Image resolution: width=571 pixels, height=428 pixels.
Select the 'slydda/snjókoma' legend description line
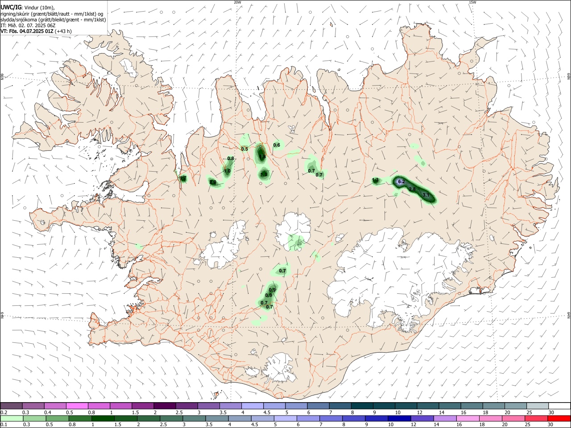coord(53,20)
